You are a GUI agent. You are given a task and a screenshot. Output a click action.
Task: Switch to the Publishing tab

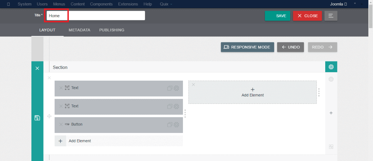112,30
